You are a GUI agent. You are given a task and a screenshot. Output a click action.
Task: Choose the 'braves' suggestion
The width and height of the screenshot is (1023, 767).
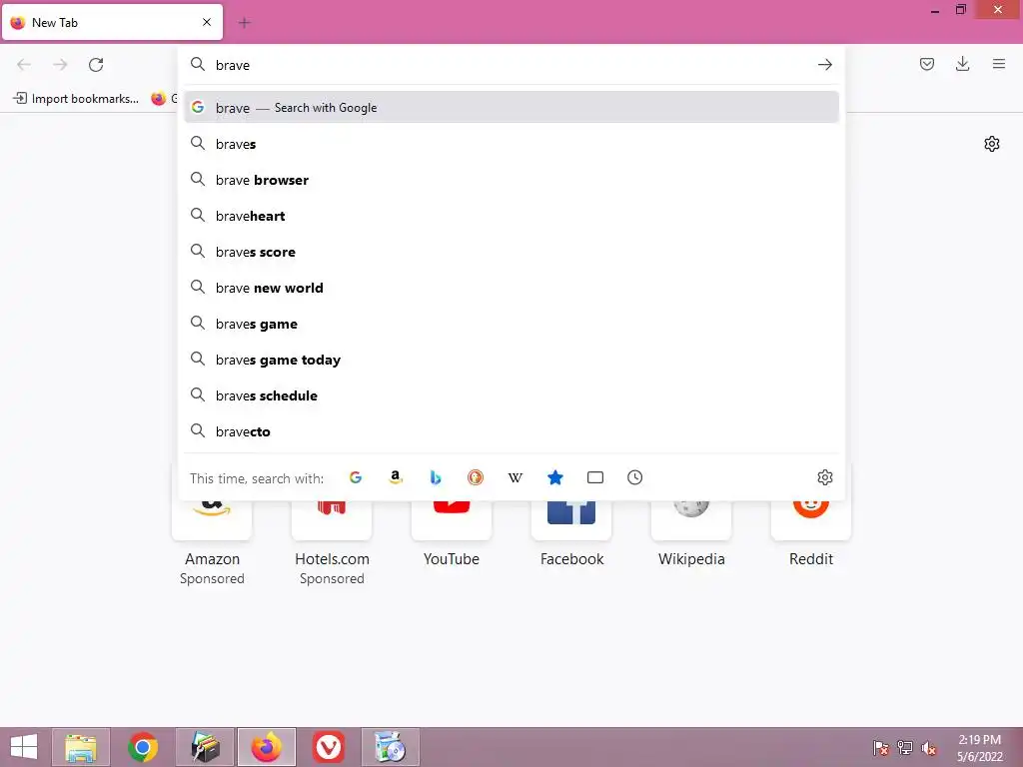(511, 144)
